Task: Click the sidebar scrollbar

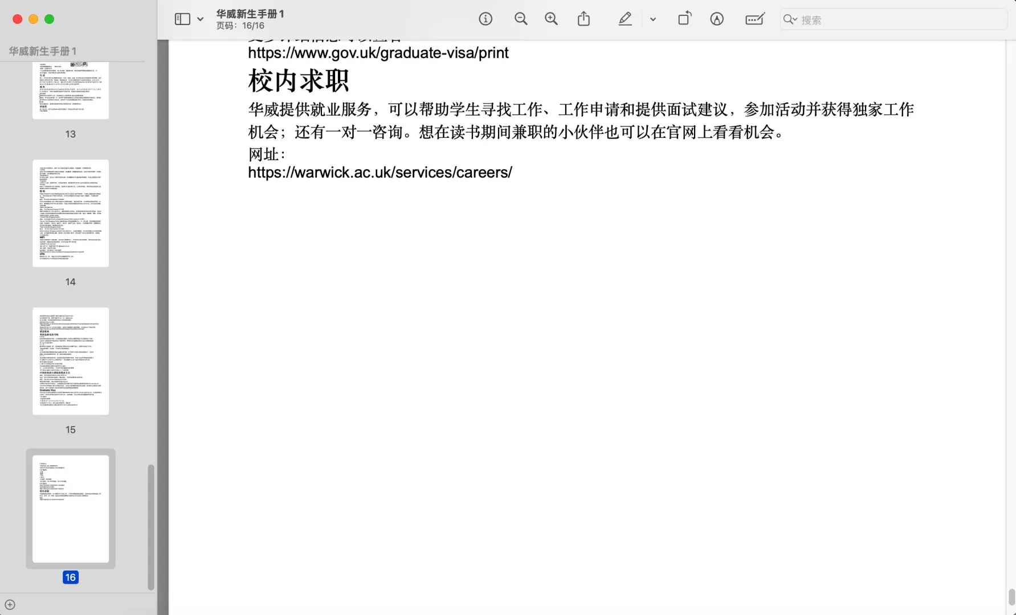Action: click(x=151, y=527)
